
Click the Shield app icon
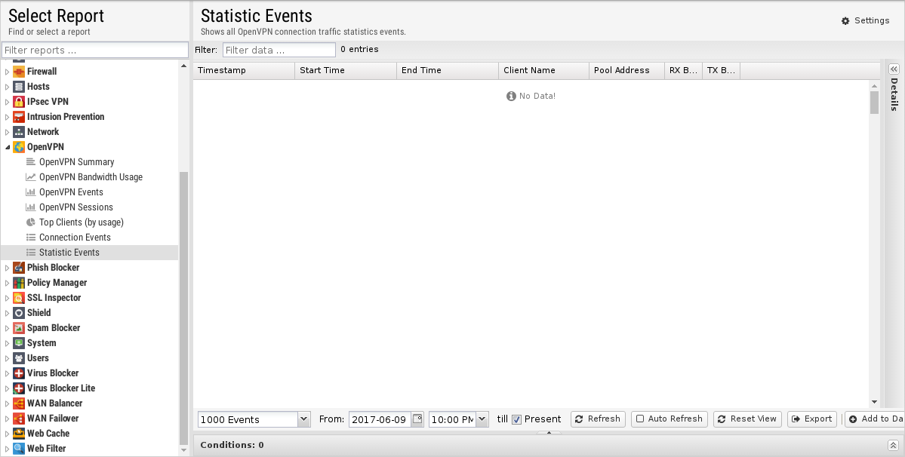18,312
